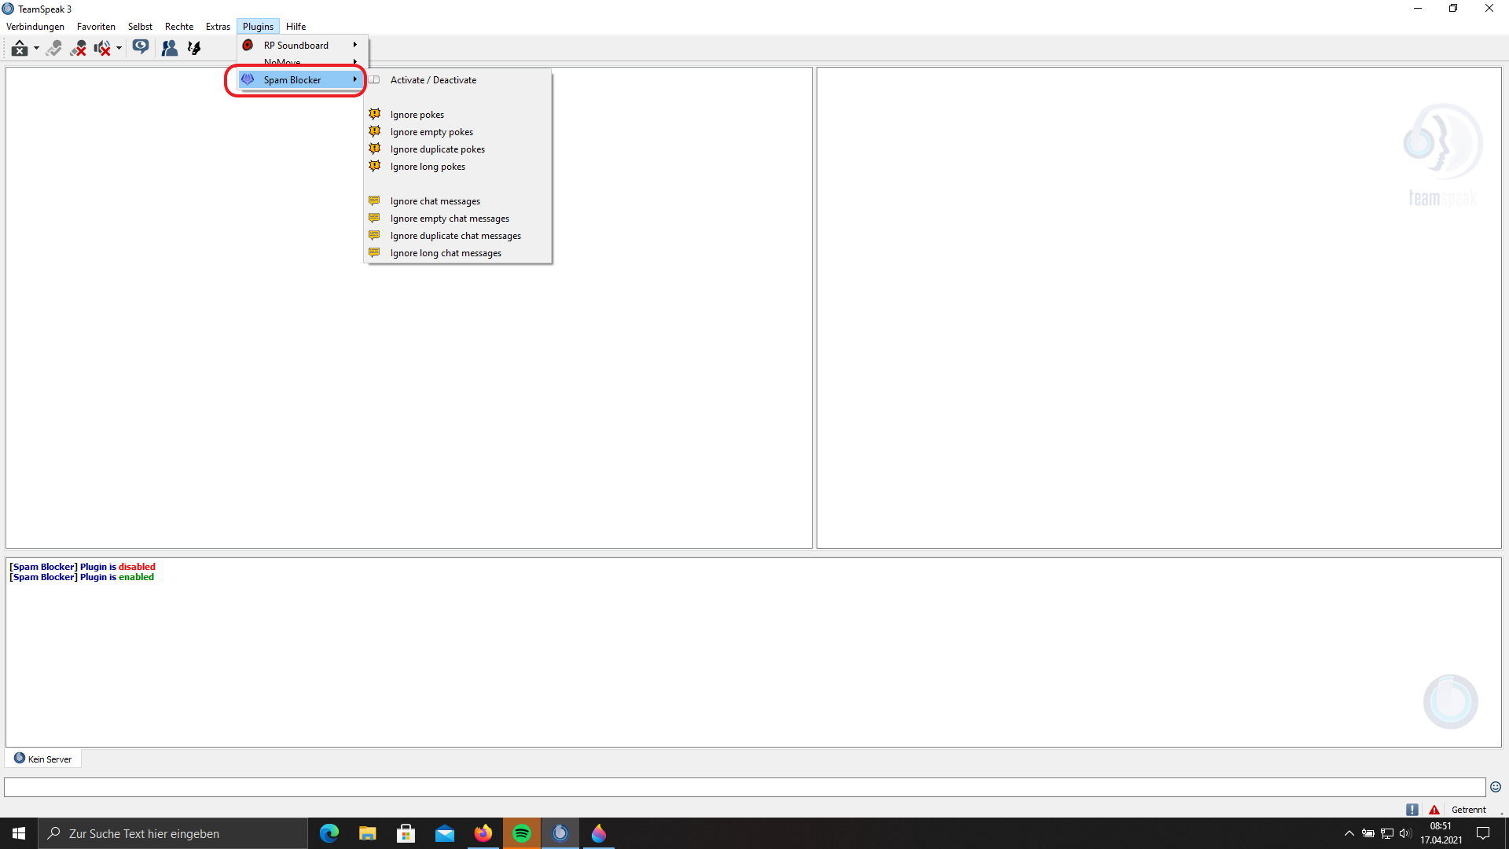Open the Windows notification center

pos(1483,833)
